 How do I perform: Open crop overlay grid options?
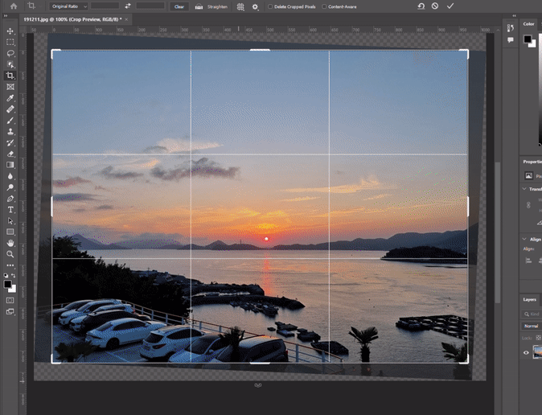tap(240, 6)
